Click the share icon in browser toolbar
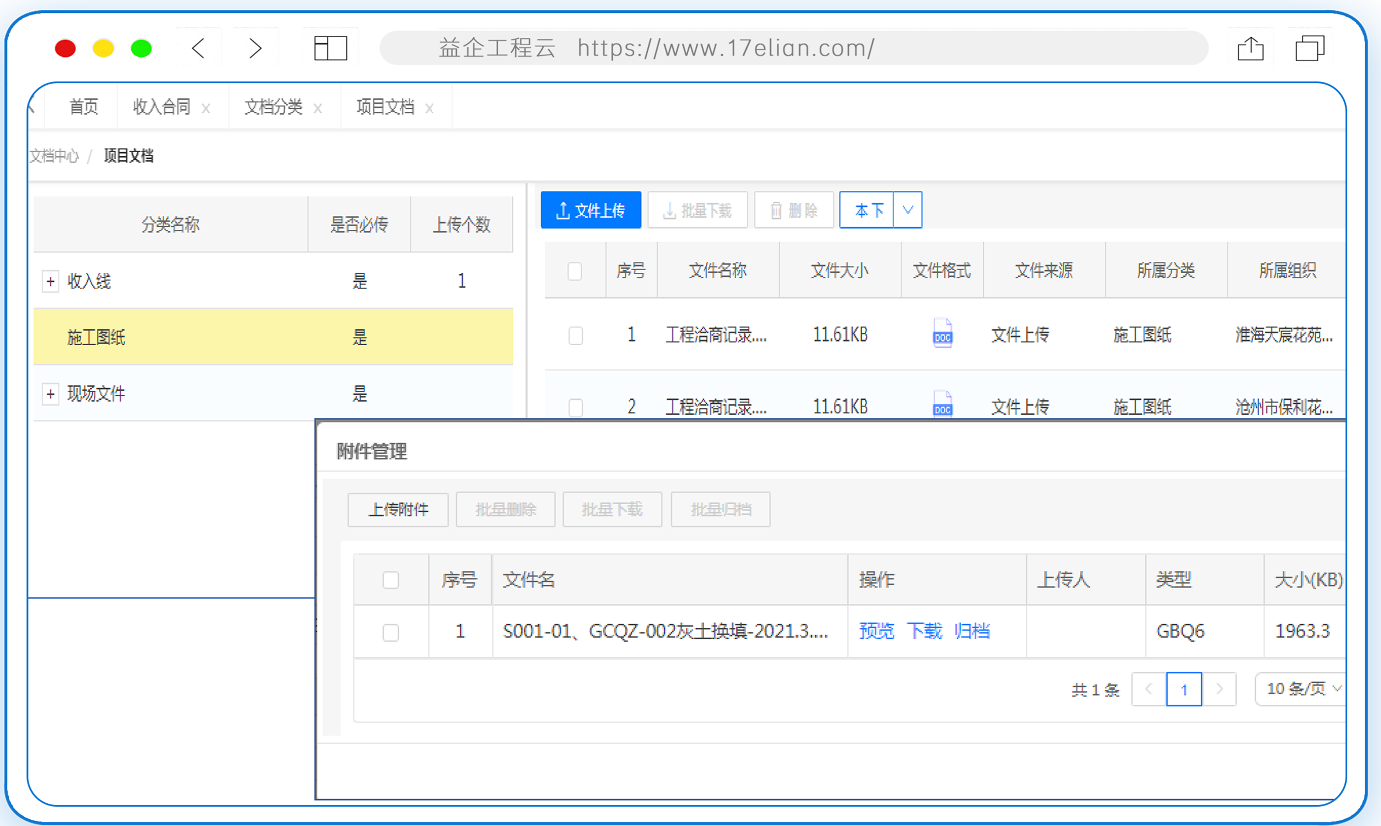 click(x=1250, y=49)
